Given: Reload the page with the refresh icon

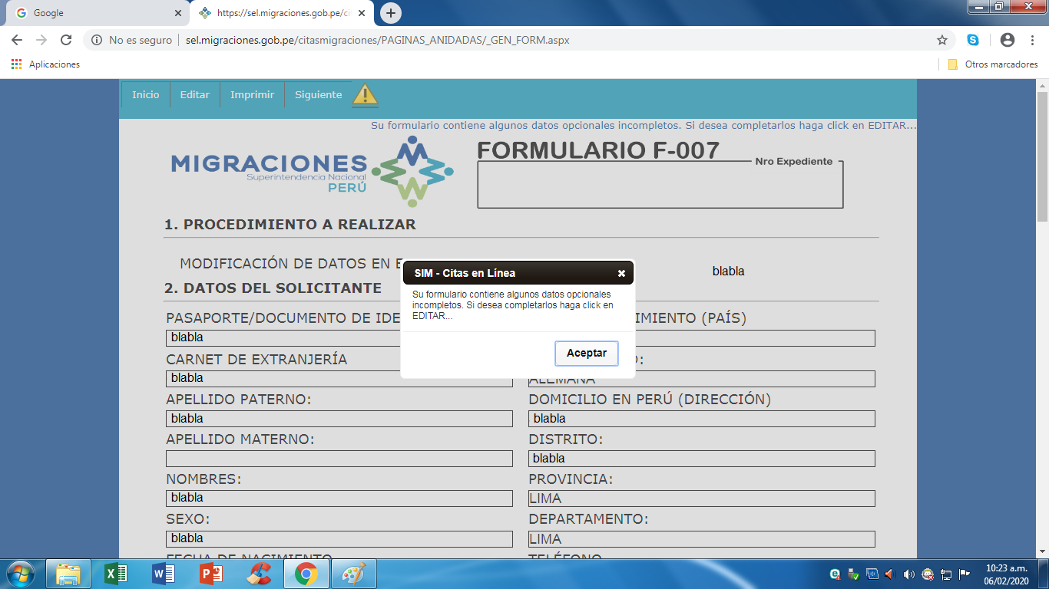Looking at the screenshot, I should (66, 40).
